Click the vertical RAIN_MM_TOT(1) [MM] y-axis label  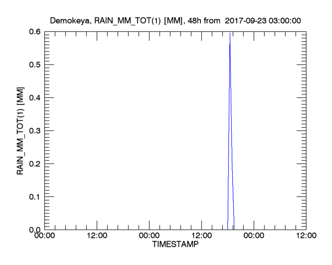[x=21, y=131]
